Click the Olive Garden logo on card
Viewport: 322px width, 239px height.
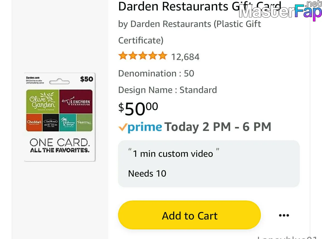[x=43, y=101]
